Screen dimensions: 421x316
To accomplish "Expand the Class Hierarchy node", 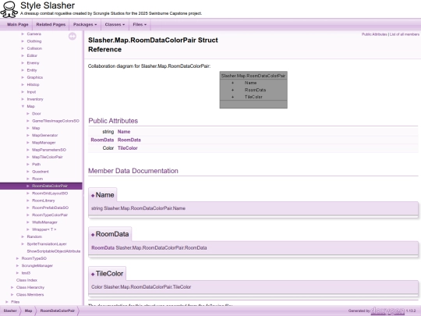I will point(12,287).
